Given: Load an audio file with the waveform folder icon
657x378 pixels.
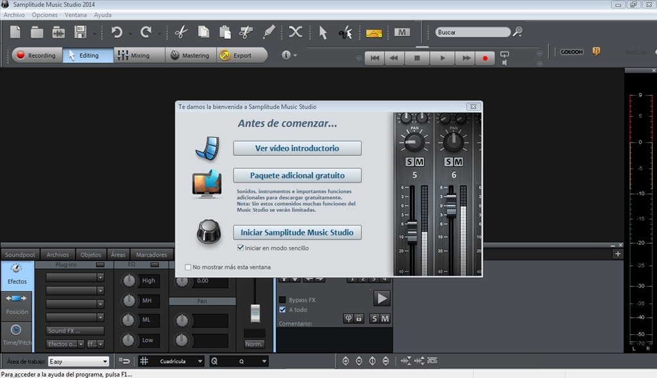Looking at the screenshot, I should coord(58,32).
